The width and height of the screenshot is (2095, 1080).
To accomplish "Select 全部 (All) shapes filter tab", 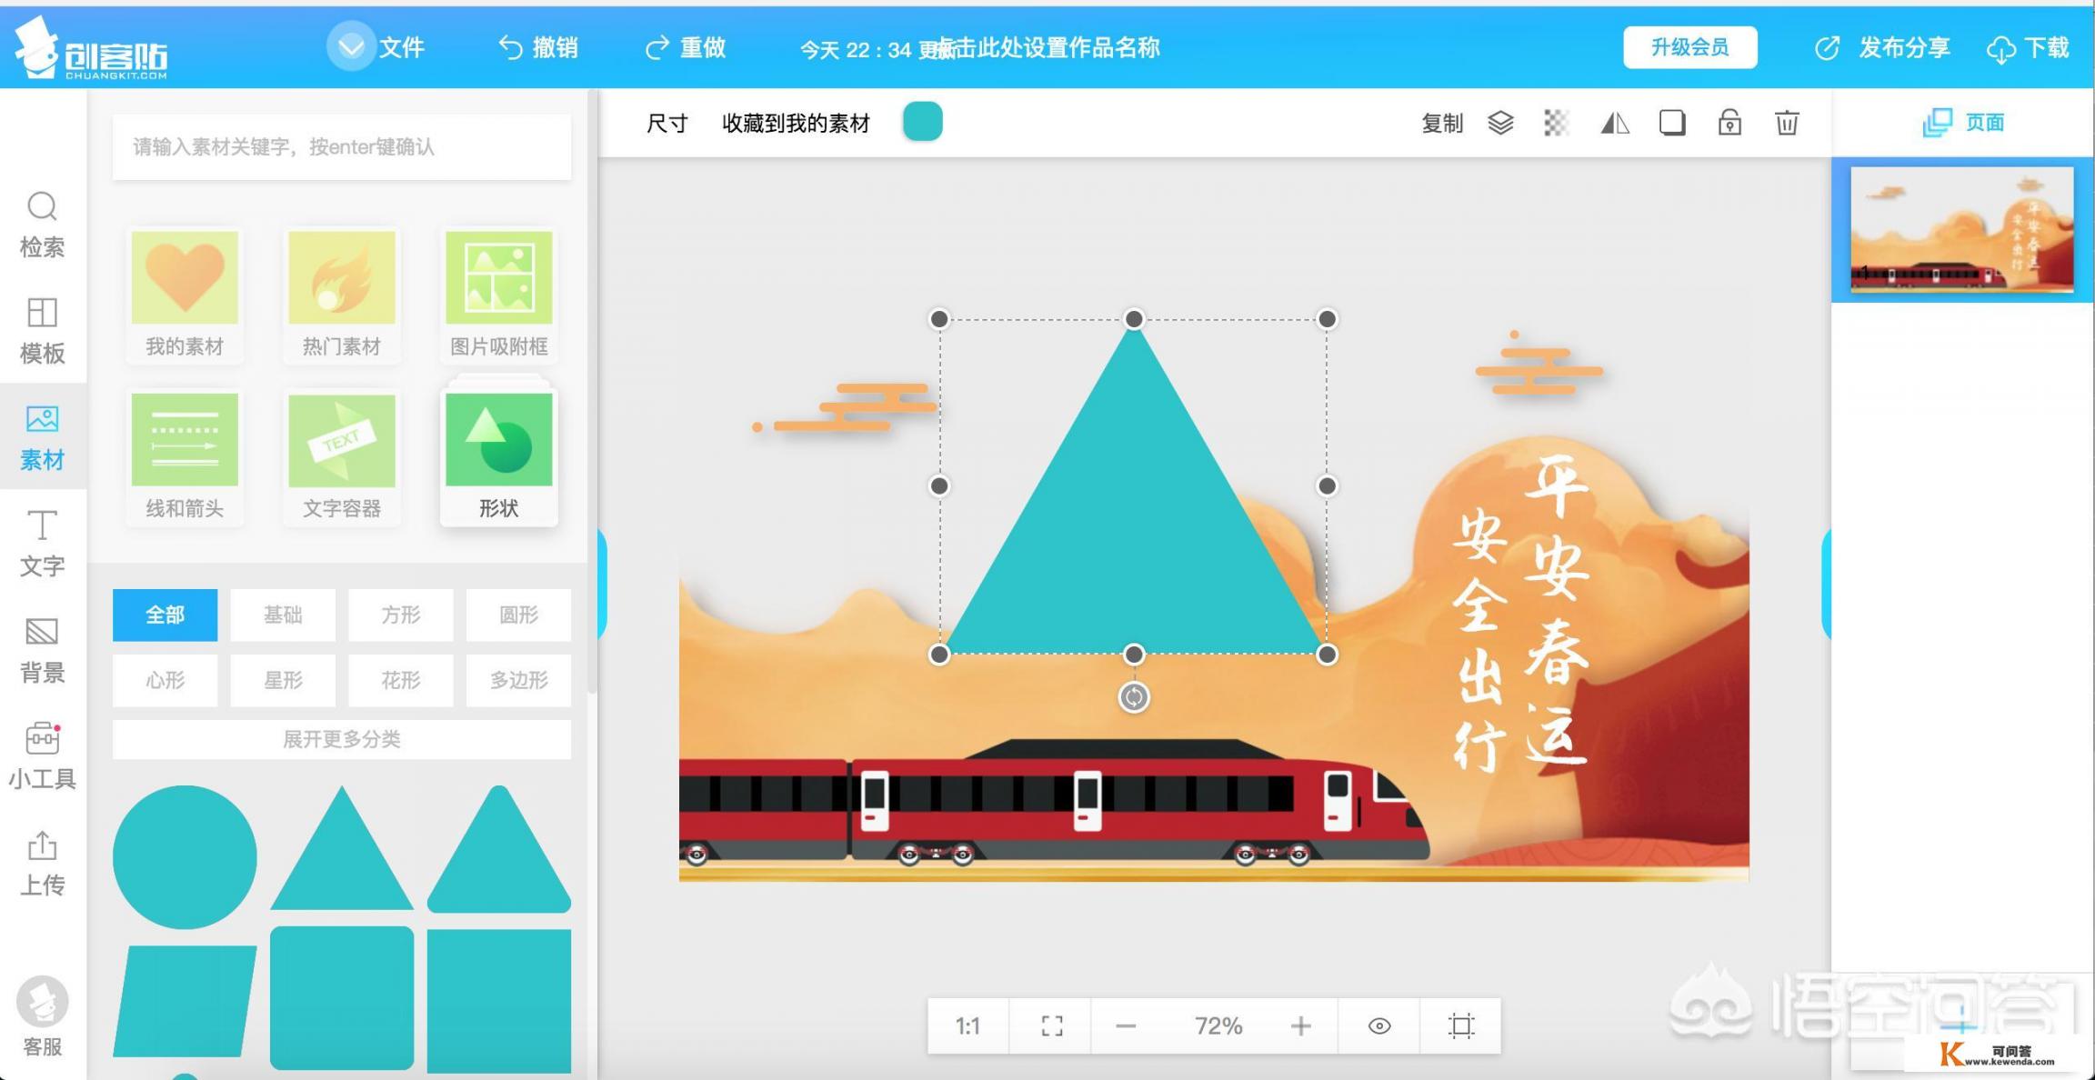I will (163, 613).
